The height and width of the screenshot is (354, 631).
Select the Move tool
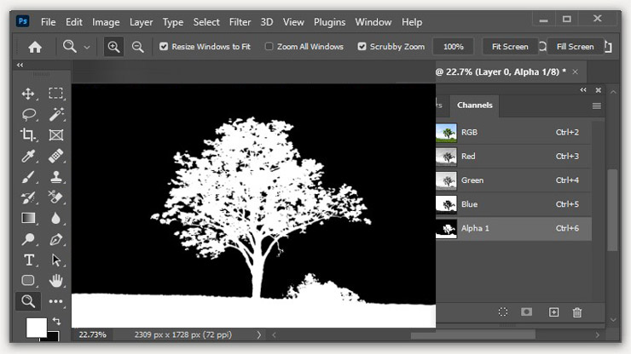pos(28,94)
